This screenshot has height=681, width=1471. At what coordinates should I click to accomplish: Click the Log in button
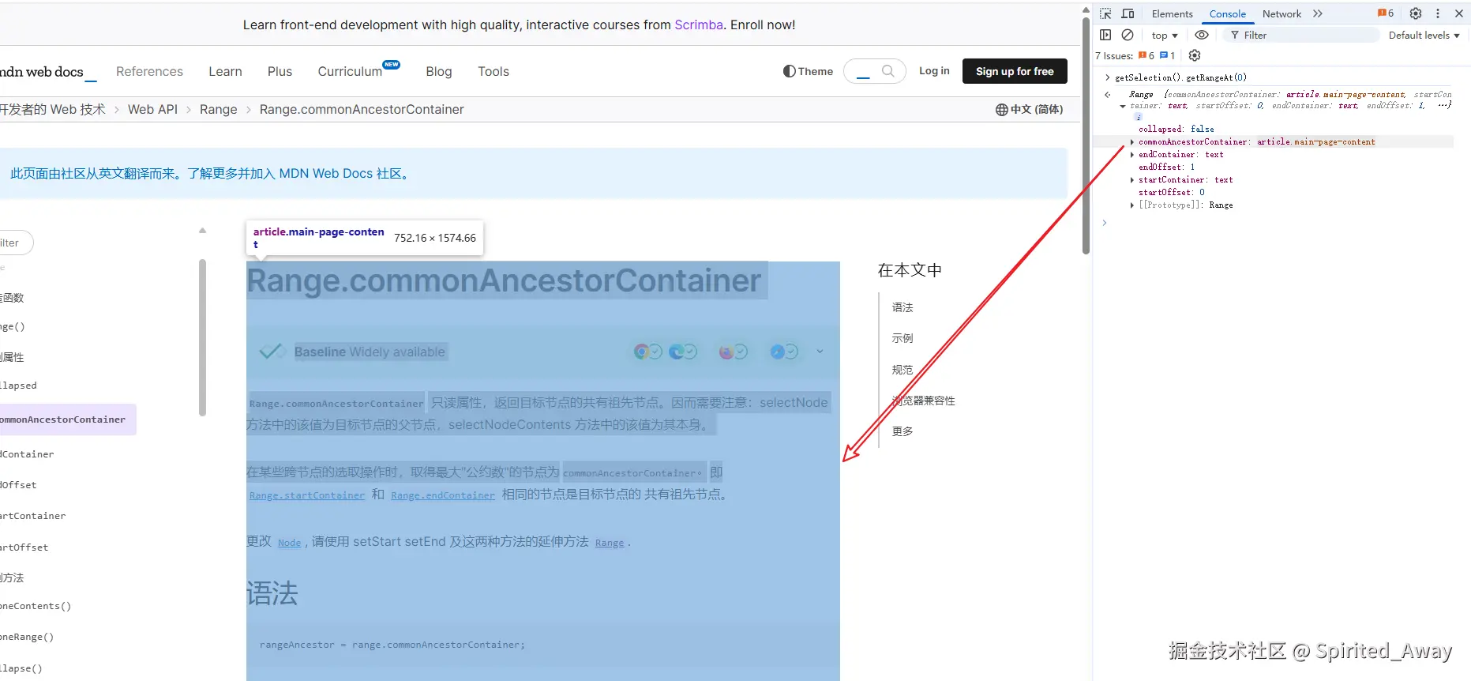[x=934, y=70]
